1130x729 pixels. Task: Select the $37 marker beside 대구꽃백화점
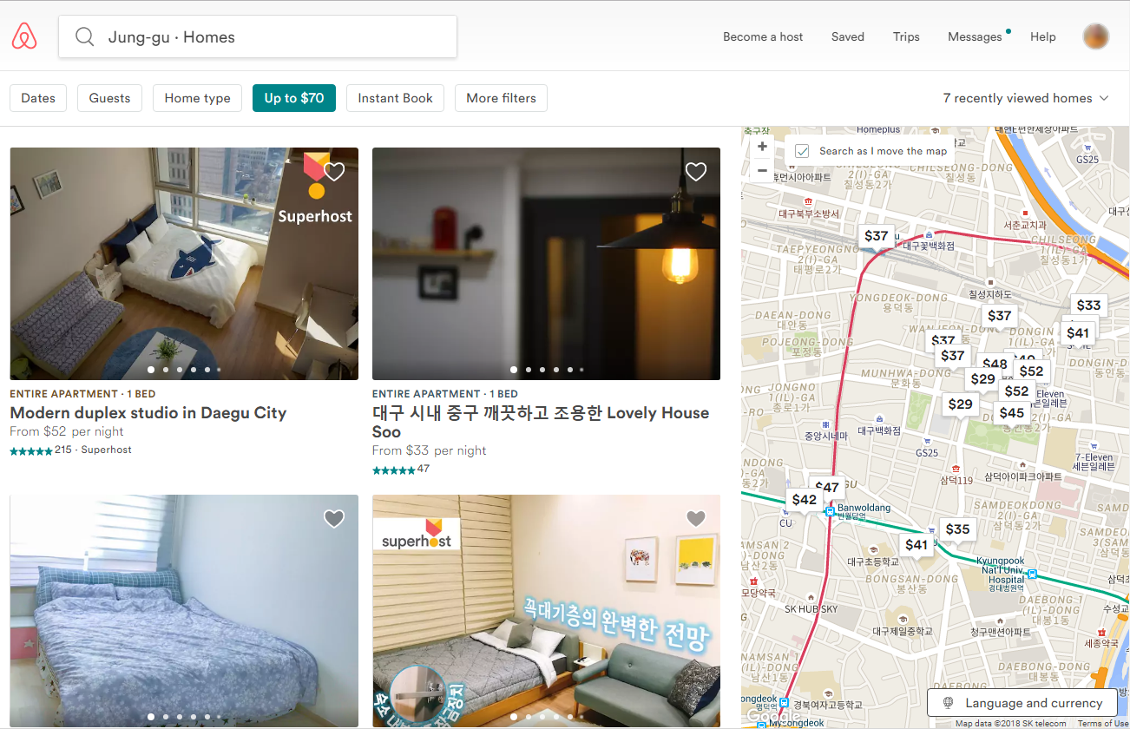pyautogui.click(x=877, y=235)
